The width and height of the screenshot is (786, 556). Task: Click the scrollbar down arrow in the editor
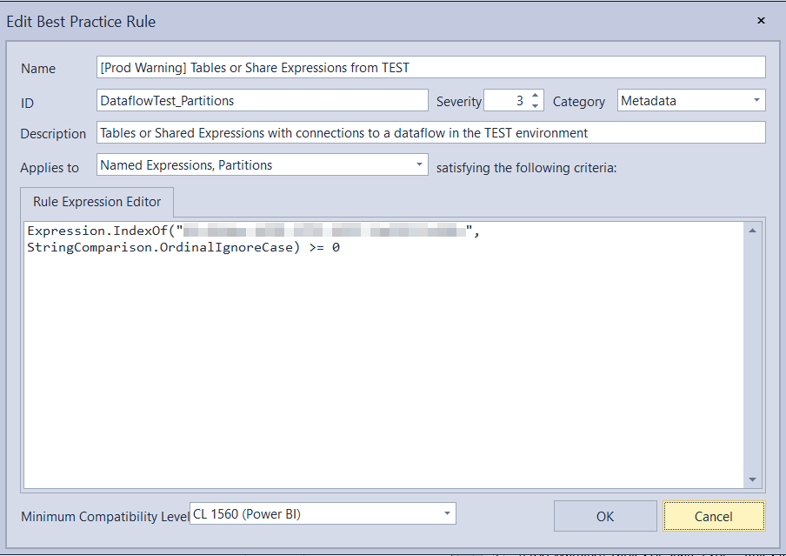point(753,479)
